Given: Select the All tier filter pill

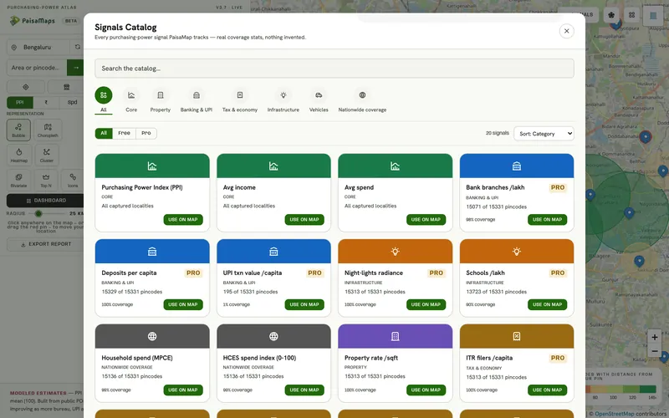Looking at the screenshot, I should click(x=104, y=133).
